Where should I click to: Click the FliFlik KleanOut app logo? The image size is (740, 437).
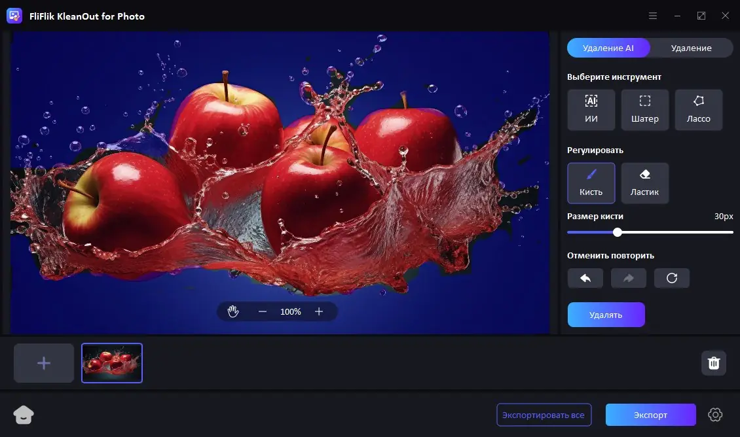coord(14,16)
